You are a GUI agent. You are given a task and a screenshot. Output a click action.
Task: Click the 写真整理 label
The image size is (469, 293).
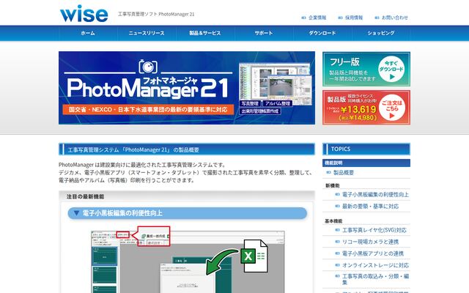[x=250, y=103]
